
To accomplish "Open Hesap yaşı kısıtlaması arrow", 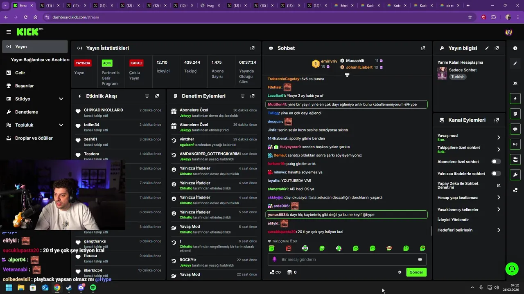I will click(499, 198).
